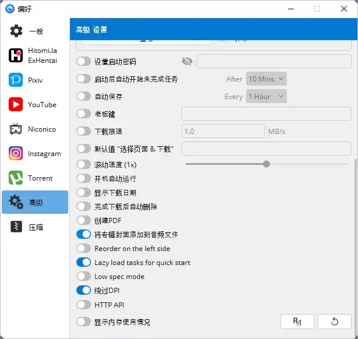Open the 1 Hour interval dropdown
Image resolution: width=358 pixels, height=339 pixels.
pos(266,96)
